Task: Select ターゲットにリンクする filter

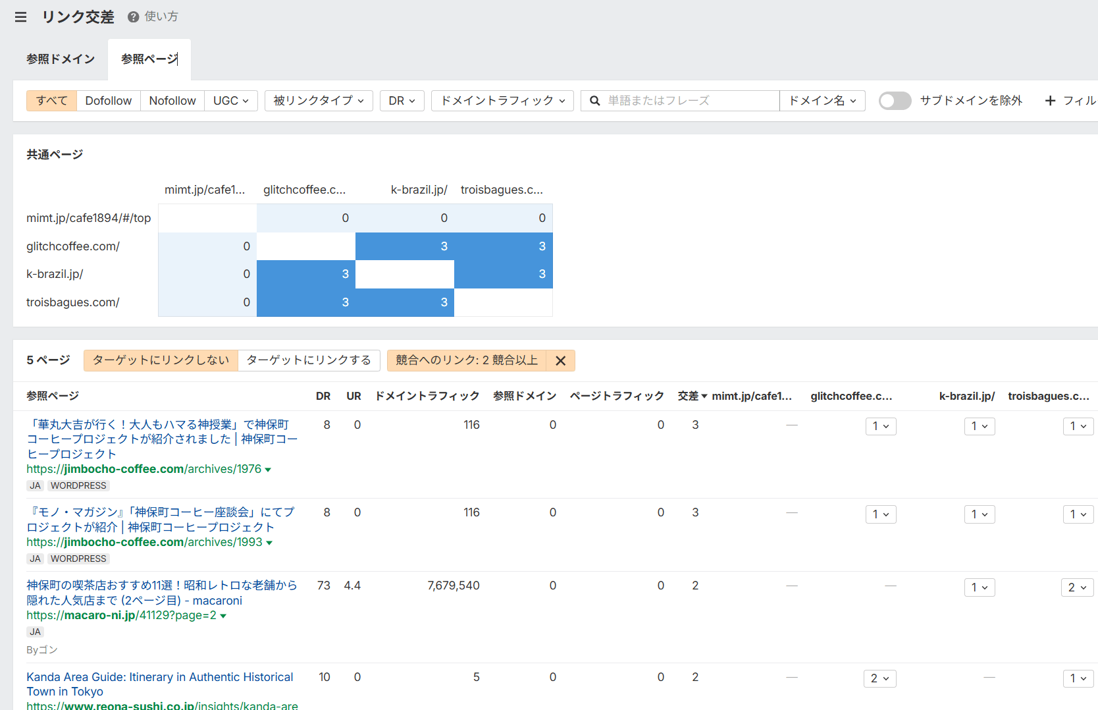Action: pos(309,360)
